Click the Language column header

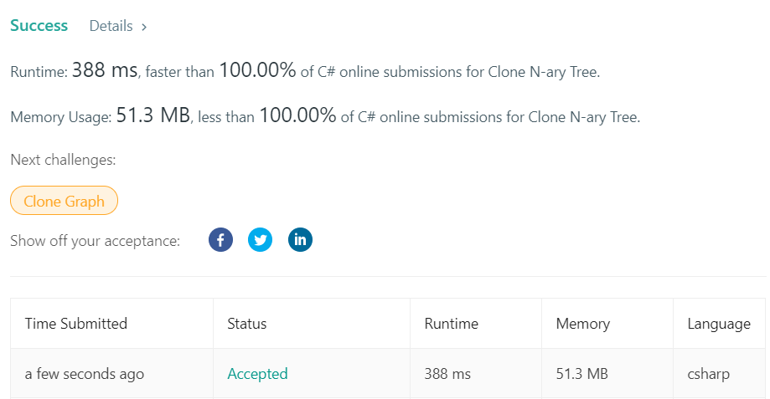(718, 323)
